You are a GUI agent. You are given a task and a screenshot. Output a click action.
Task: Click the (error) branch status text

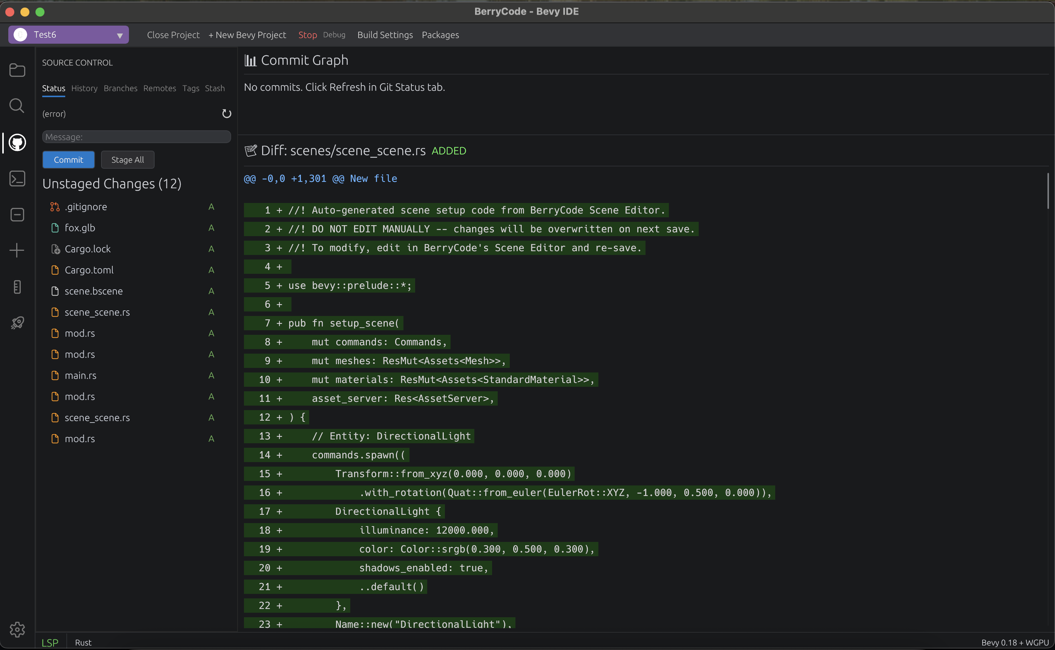click(x=54, y=114)
